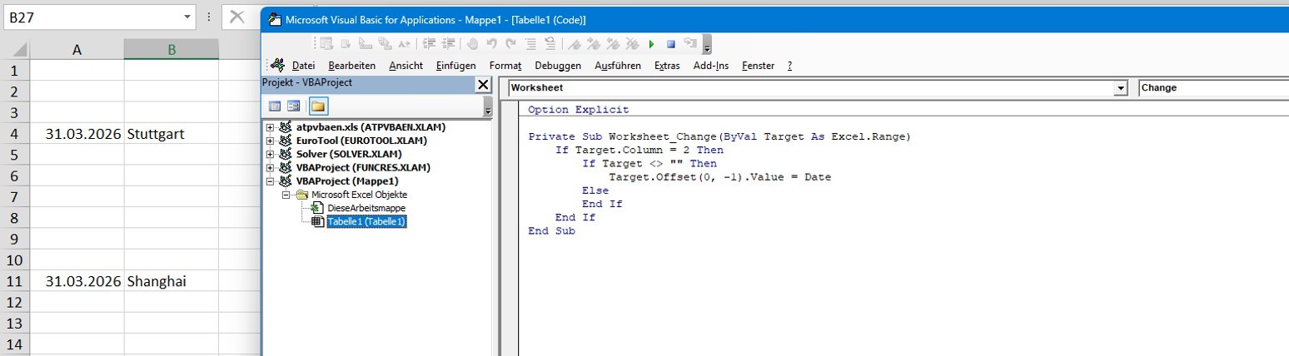This screenshot has width=1289, height=356.
Task: Click the End Sub code line
Action: click(551, 231)
